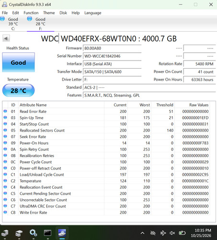Click status icon for Read Error Rate
Viewport: 217px width, 240px height.
point(5,111)
